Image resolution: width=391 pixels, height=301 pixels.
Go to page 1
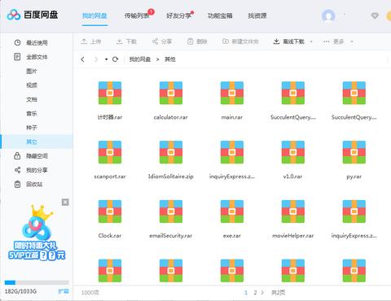click(x=246, y=293)
